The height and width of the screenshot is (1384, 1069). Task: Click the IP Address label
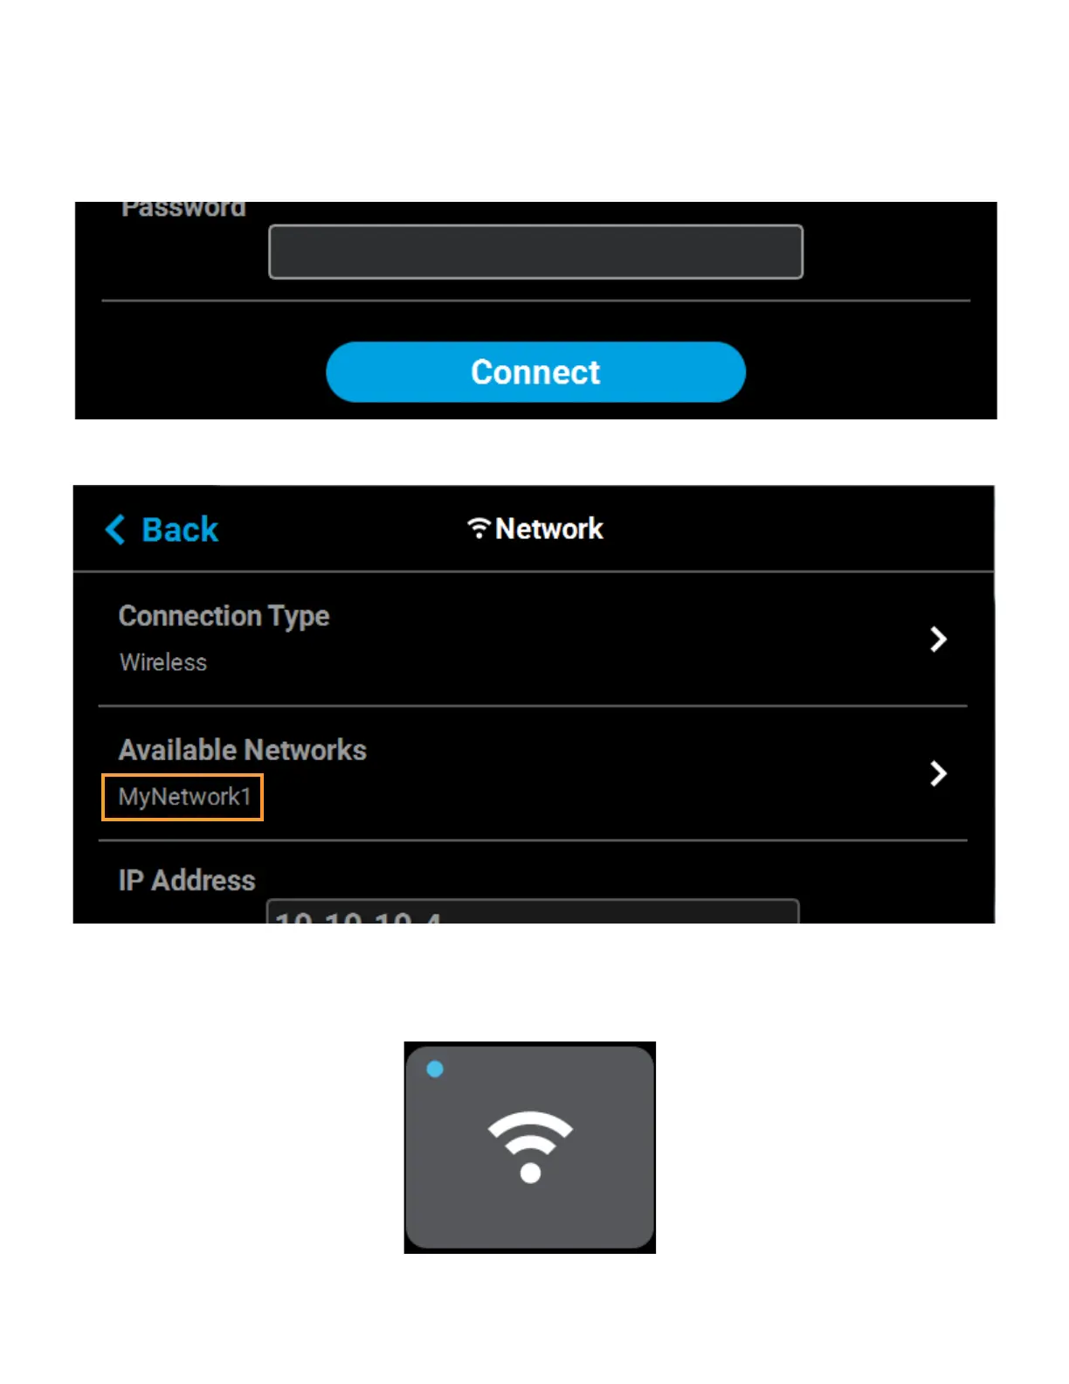pyautogui.click(x=187, y=880)
